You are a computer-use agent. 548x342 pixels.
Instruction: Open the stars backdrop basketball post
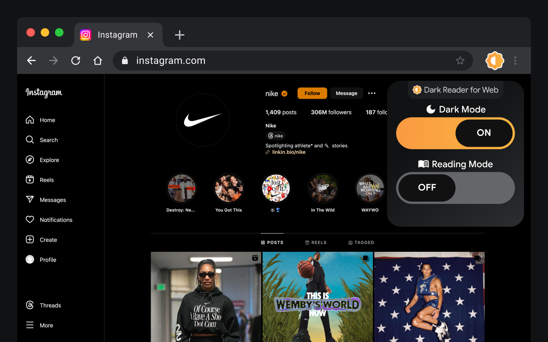(429, 297)
